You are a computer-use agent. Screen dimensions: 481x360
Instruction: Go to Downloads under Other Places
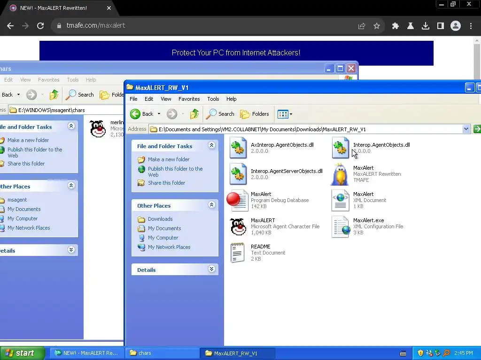tap(160, 219)
